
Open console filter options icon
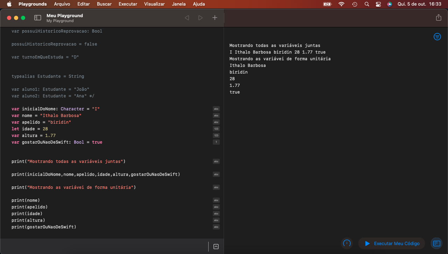[437, 37]
